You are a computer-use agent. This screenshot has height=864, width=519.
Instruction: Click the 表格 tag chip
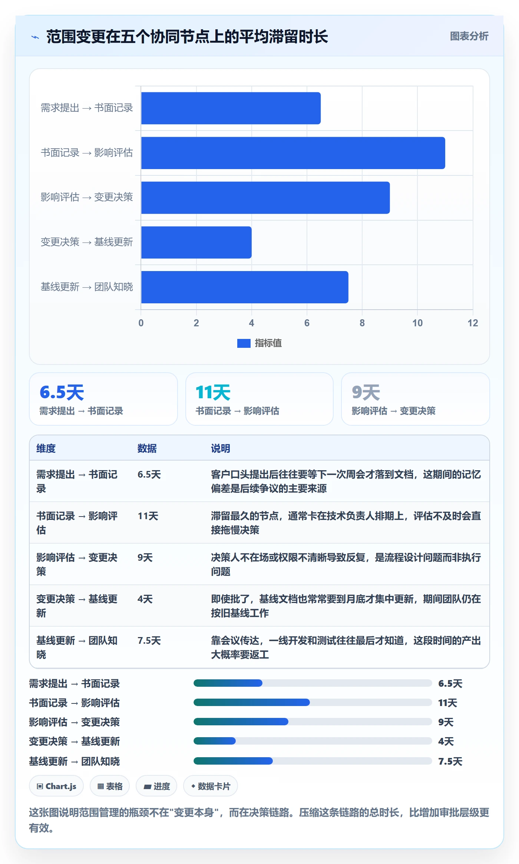(x=110, y=786)
